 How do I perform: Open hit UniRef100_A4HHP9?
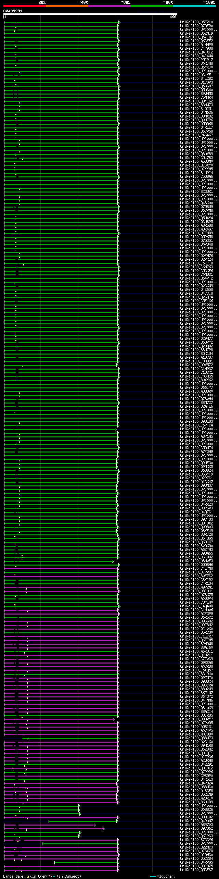pyautogui.click(x=196, y=45)
